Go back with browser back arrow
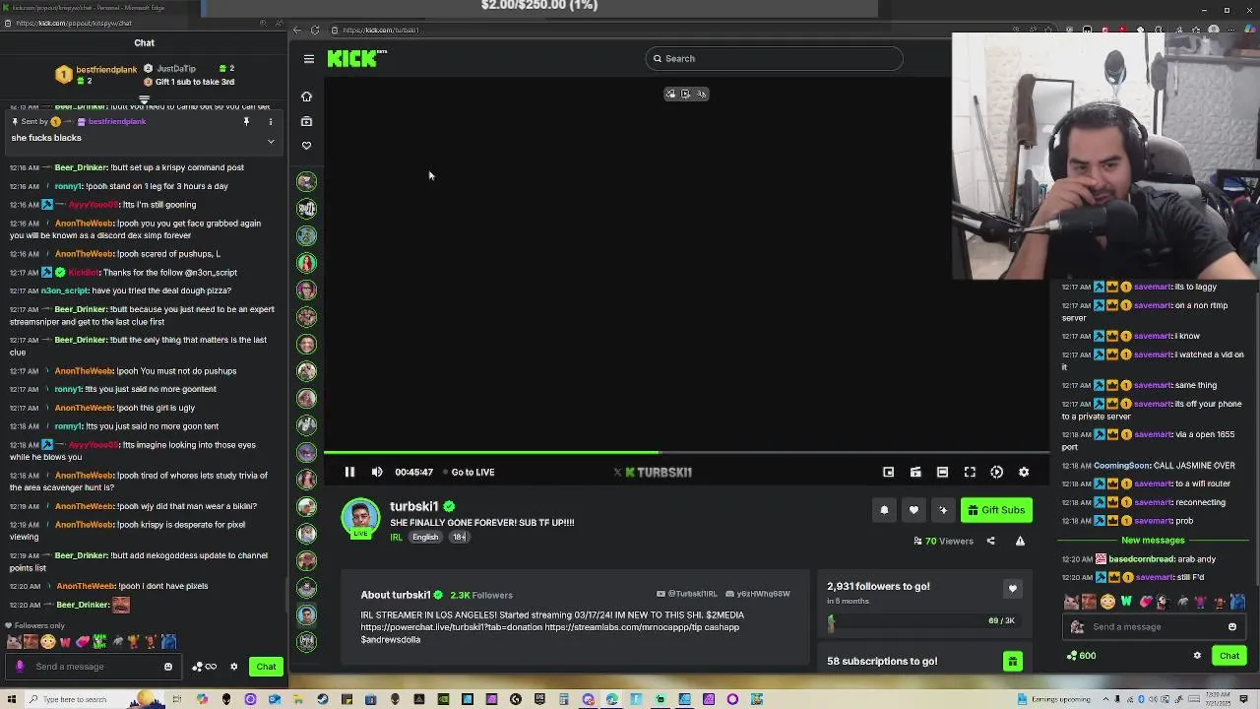Viewport: 1260px width, 709px height. coord(296,31)
